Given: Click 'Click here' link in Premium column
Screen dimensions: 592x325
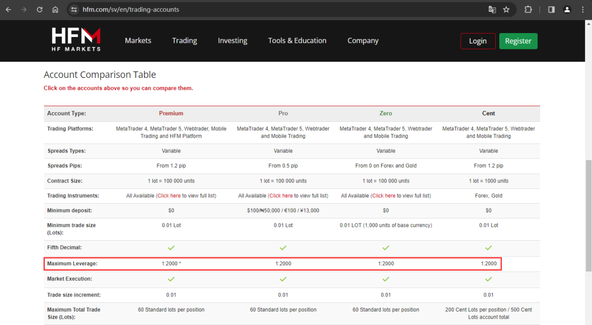Looking at the screenshot, I should [x=169, y=196].
